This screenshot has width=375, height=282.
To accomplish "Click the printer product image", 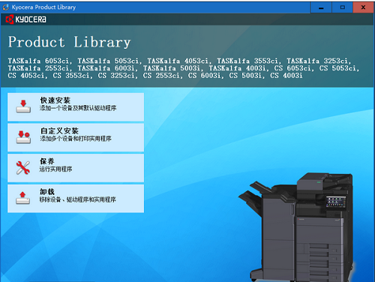I will [296, 227].
